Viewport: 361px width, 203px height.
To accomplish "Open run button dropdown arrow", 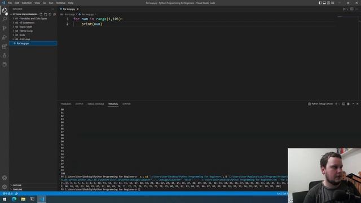I will (347, 9).
